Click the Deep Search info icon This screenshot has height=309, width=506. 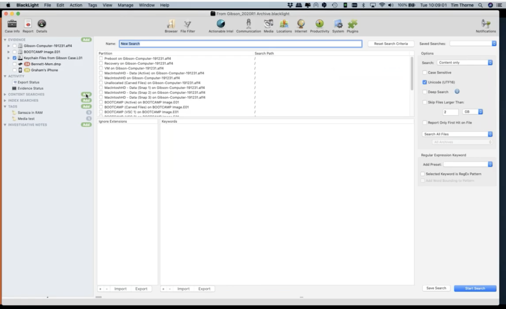[x=457, y=91]
